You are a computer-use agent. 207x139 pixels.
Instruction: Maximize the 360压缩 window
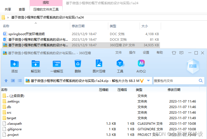click(196, 53)
